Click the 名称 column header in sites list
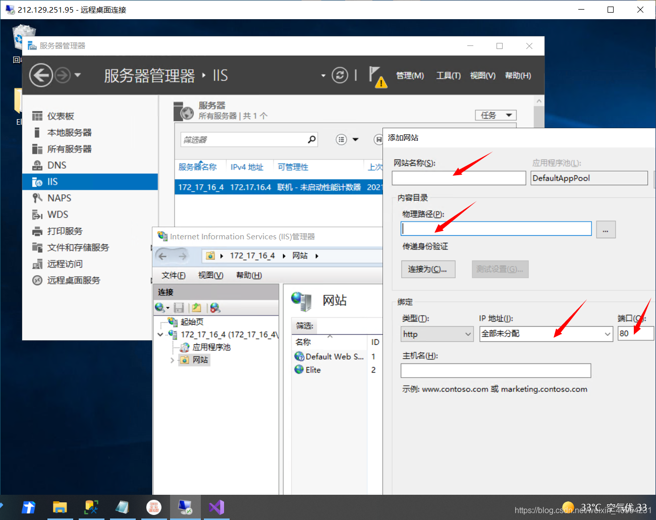 (303, 342)
